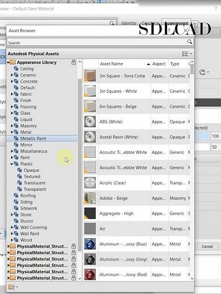
Task: Switch to the Identity tab
Action: click(129, 23)
